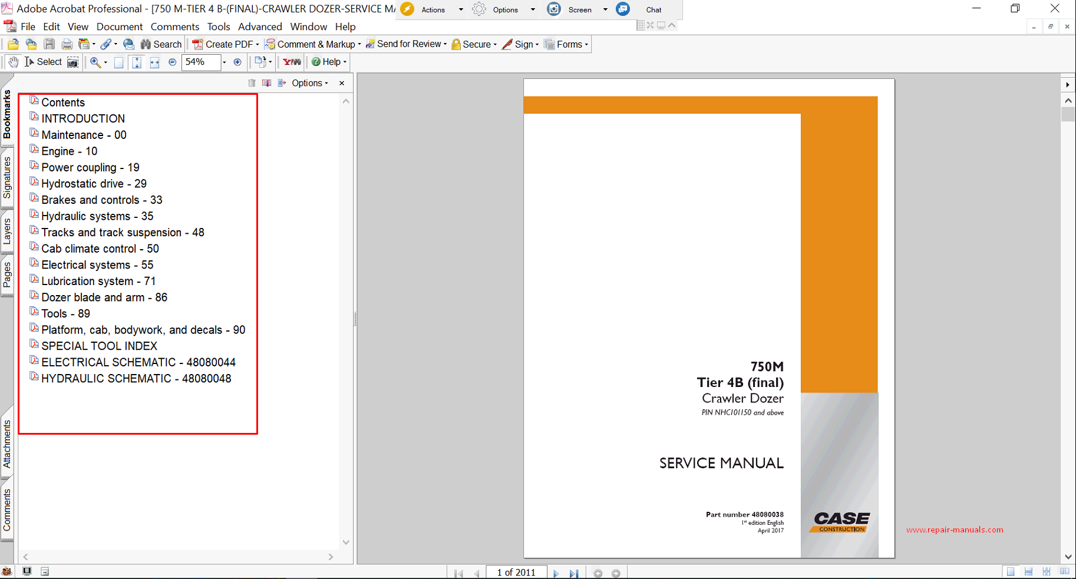Open the Help toolbar dropdown
This screenshot has height=579, width=1076.
click(x=329, y=62)
